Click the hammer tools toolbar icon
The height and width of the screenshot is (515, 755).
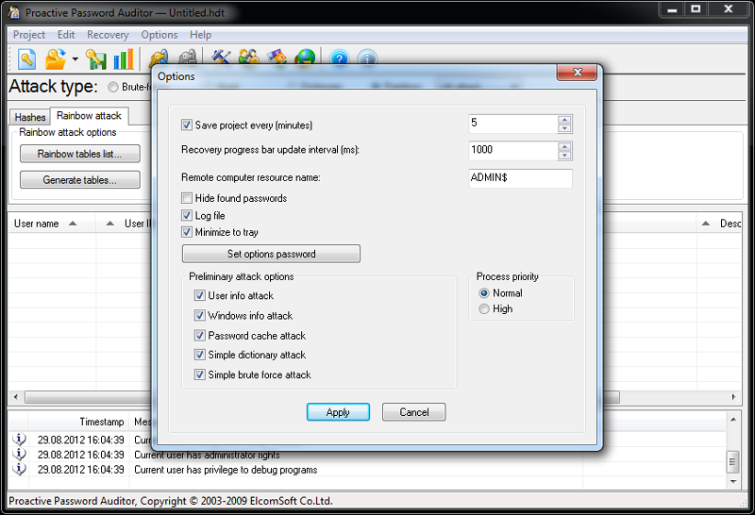(x=222, y=59)
